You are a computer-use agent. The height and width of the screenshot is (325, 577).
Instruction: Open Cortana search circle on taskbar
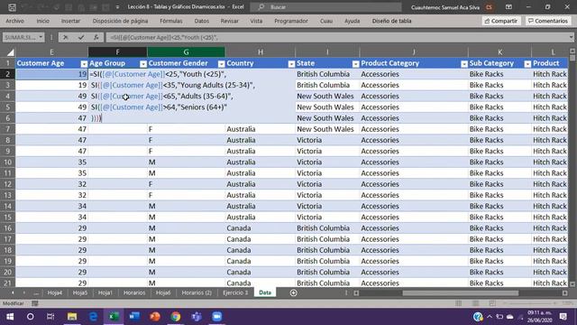pyautogui.click(x=30, y=317)
